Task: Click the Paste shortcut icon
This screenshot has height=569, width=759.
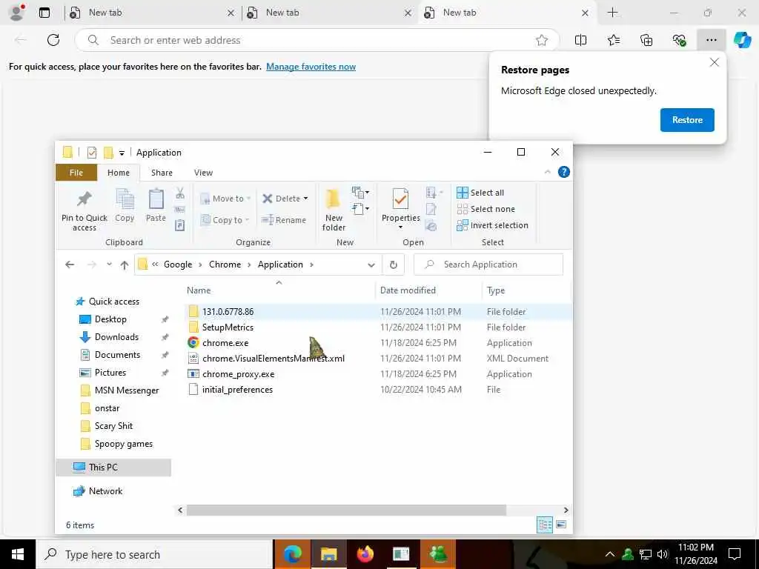Action: (179, 225)
